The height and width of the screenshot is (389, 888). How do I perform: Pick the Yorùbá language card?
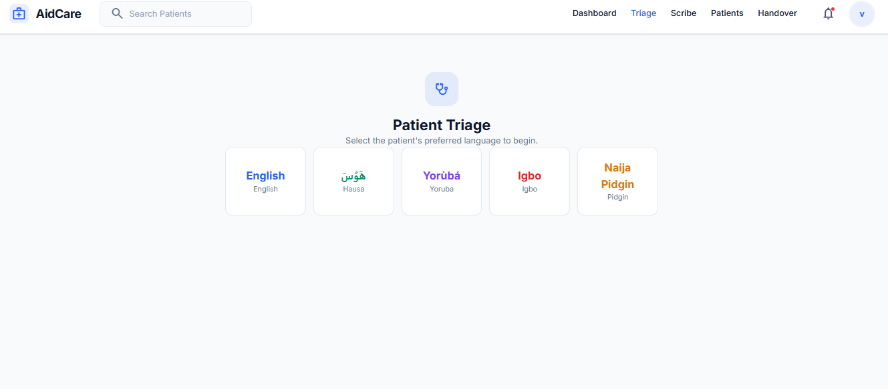point(441,181)
